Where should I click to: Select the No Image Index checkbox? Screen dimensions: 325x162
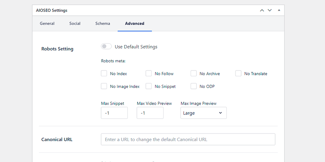(104, 86)
